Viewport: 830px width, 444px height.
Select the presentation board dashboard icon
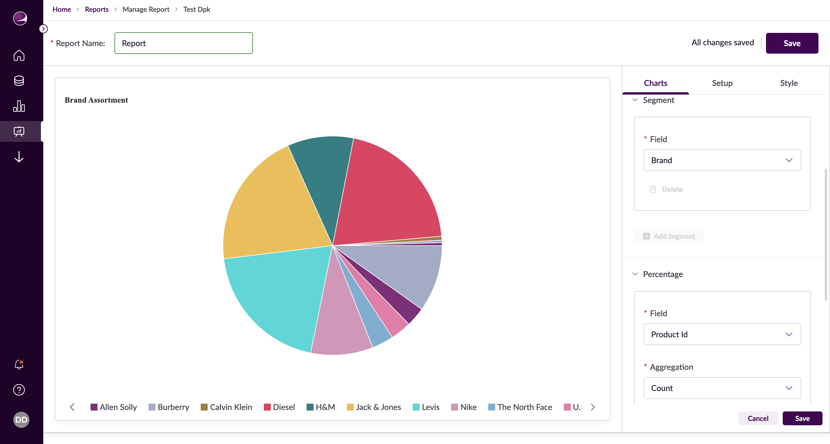click(19, 131)
